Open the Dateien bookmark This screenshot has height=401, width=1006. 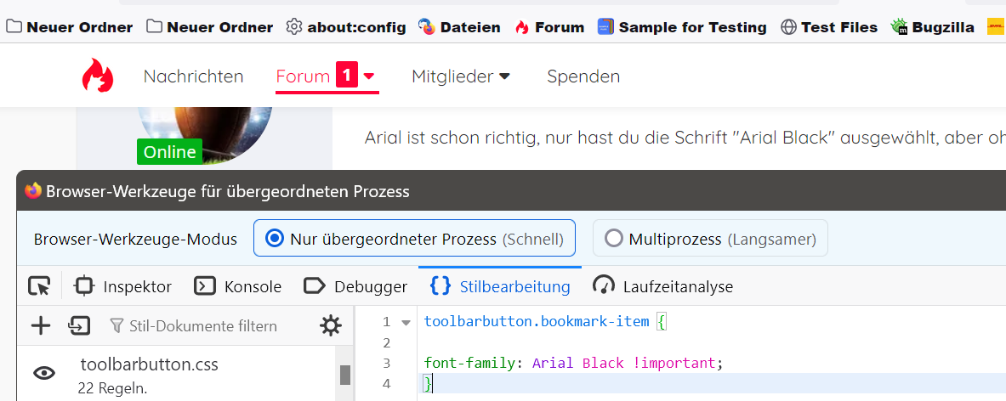[459, 27]
